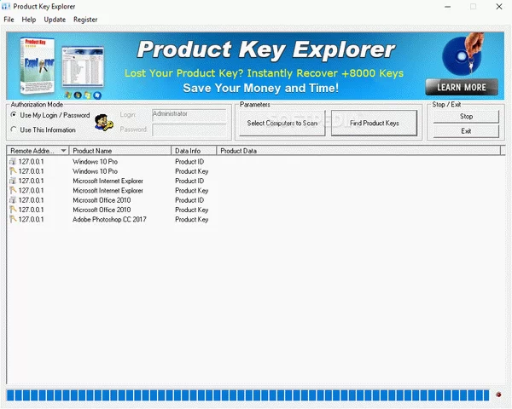This screenshot has width=512, height=409.
Task: Click icon of Windows 10 Pro Product ID row
Action: click(13, 161)
